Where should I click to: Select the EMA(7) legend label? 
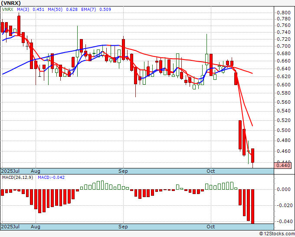[88, 10]
